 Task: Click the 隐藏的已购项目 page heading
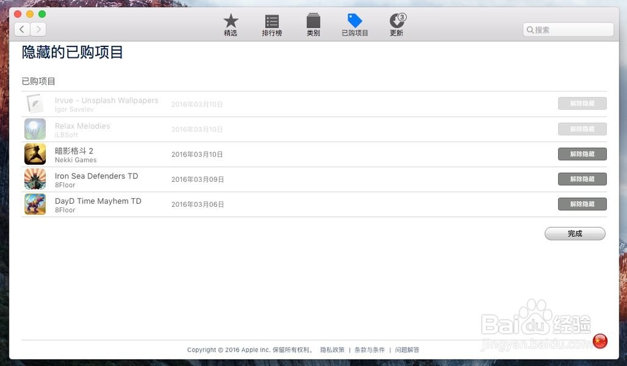[x=72, y=53]
